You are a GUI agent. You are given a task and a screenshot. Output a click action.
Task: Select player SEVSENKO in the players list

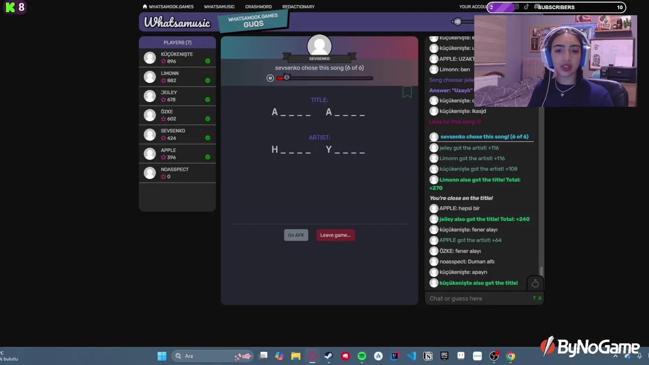(x=177, y=135)
